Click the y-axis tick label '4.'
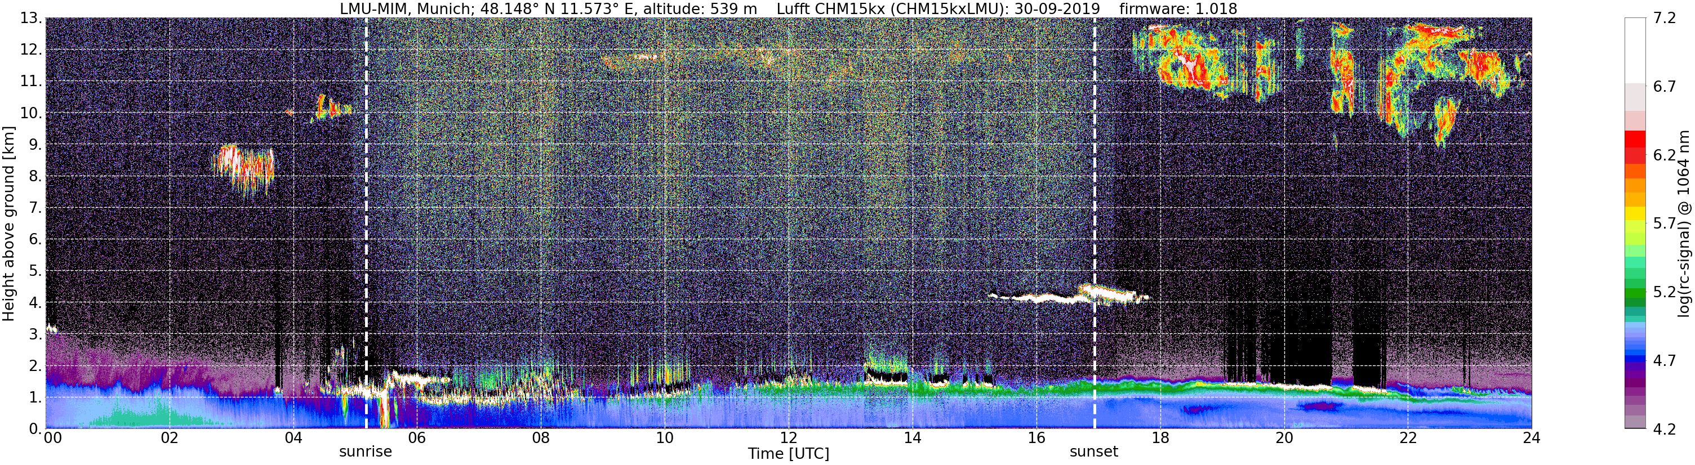This screenshot has width=1695, height=465. [35, 302]
